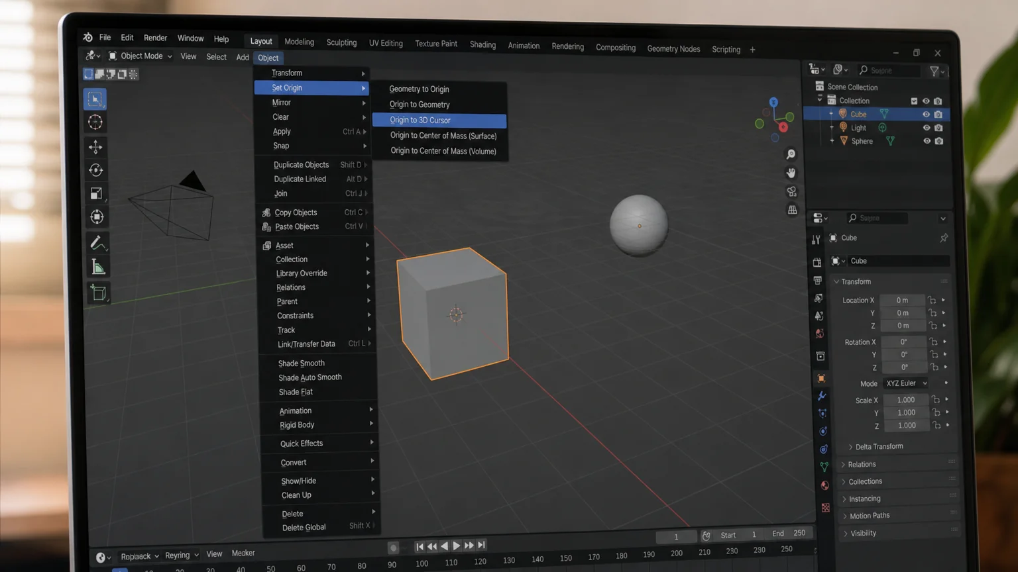Toggle Collection exclude checkbox
1018x572 pixels.
[914, 101]
